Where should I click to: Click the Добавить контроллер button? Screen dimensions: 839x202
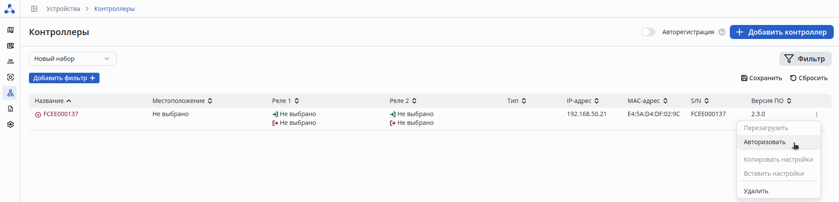(782, 32)
